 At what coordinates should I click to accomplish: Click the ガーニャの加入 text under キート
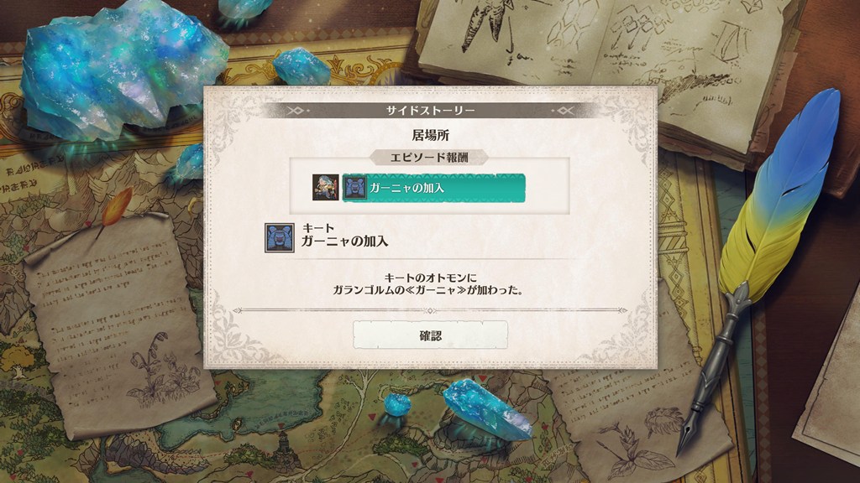[344, 241]
